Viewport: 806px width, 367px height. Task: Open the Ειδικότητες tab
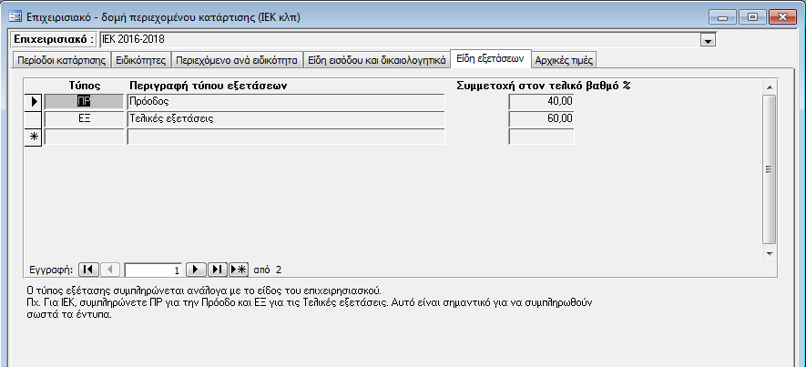point(139,59)
